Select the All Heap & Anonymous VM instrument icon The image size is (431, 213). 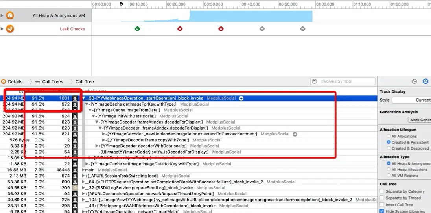pos(10,15)
